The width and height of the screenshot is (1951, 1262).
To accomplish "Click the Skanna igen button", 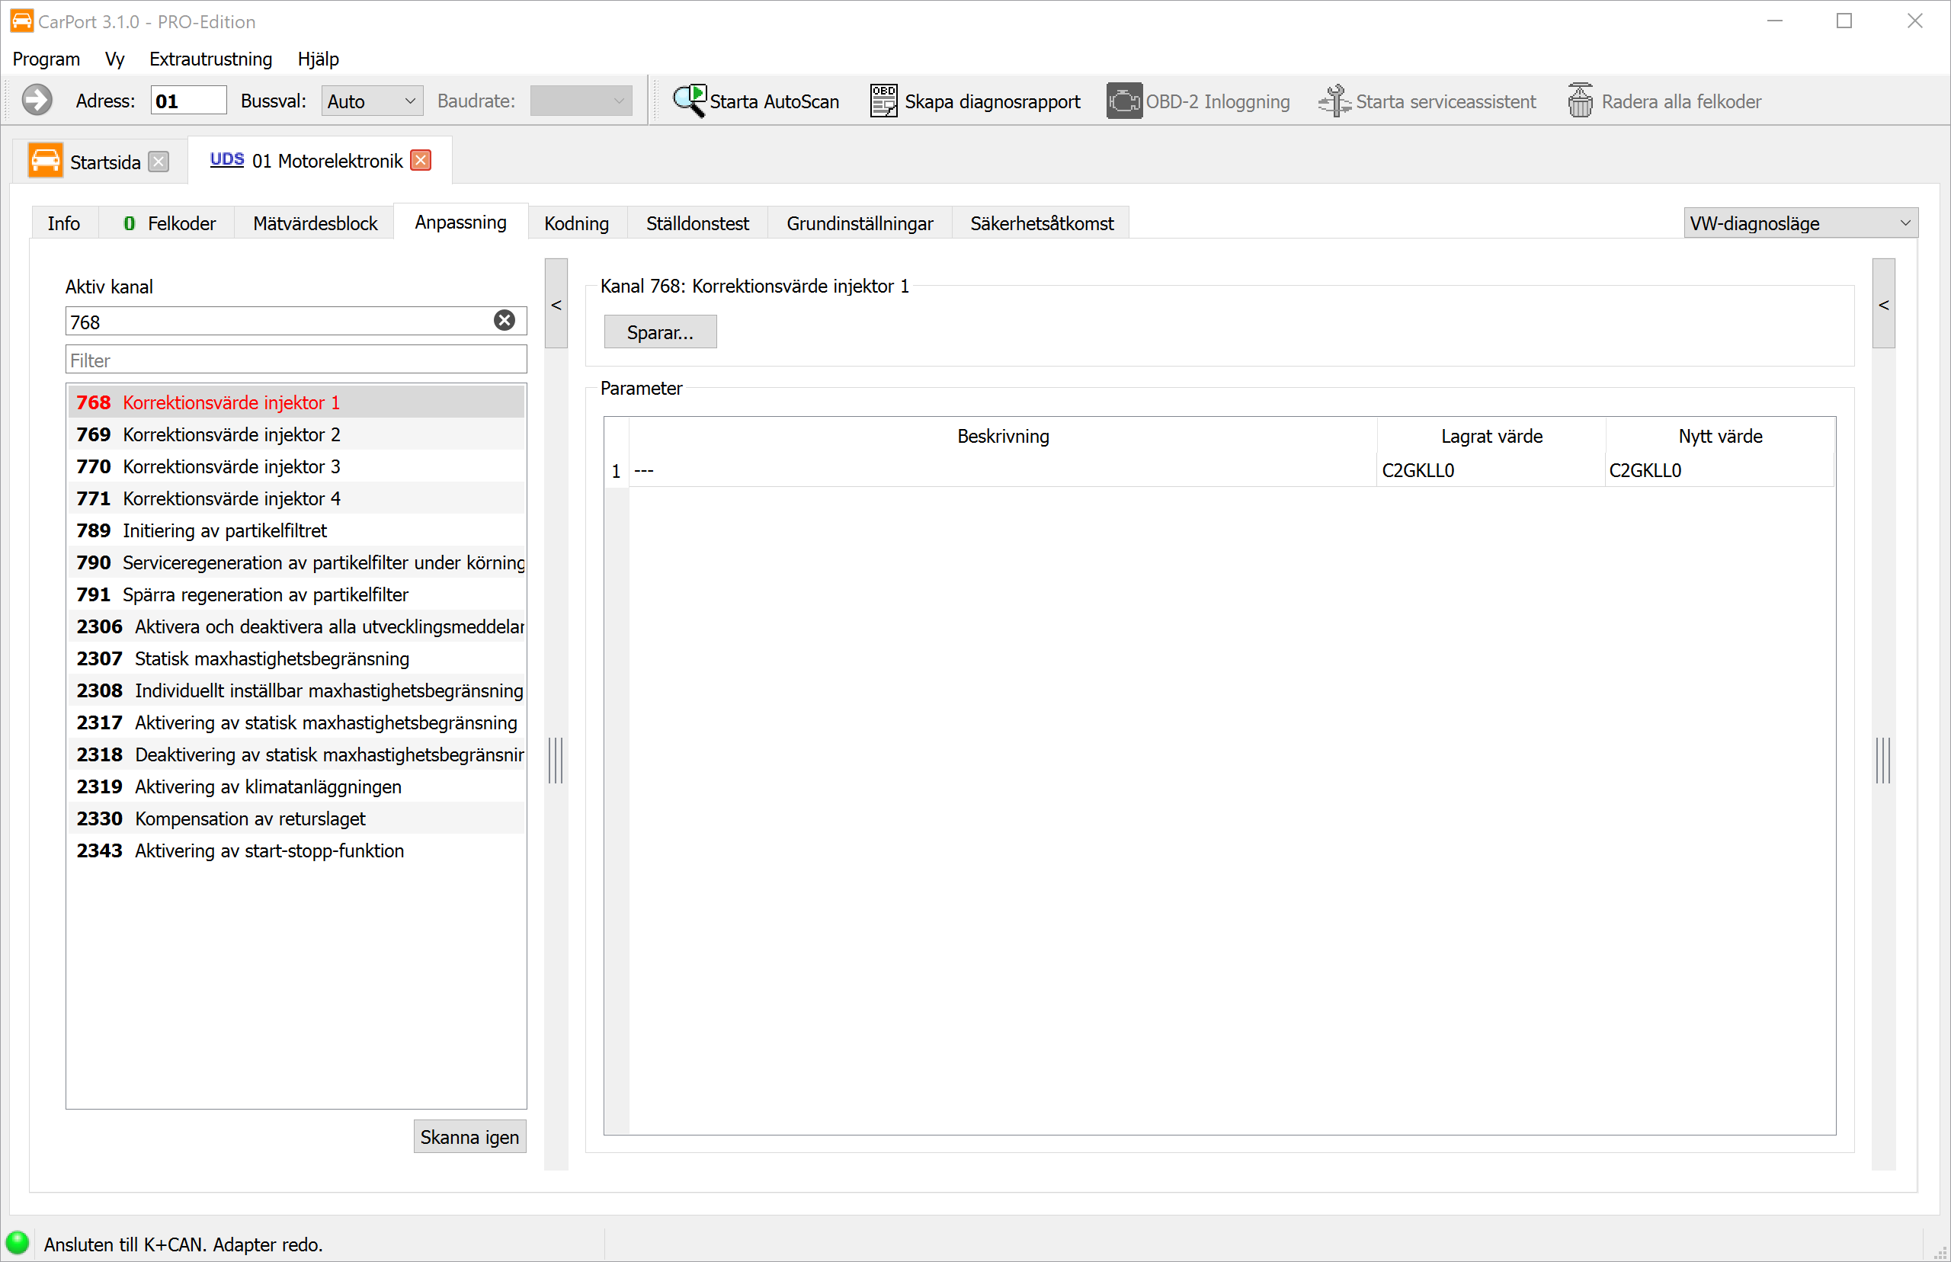I will [x=469, y=1136].
